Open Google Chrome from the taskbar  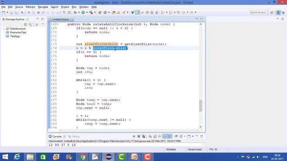[82, 157]
